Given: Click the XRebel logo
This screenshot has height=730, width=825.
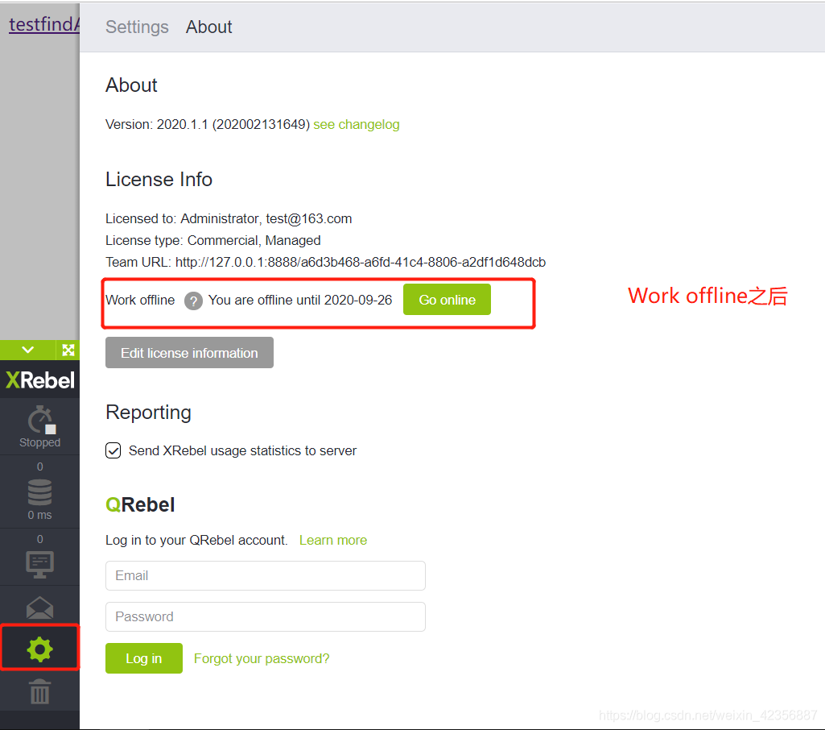Looking at the screenshot, I should 40,380.
